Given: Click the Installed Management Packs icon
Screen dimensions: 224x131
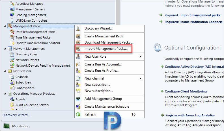Looking at the screenshot, I should [x=12, y=32].
